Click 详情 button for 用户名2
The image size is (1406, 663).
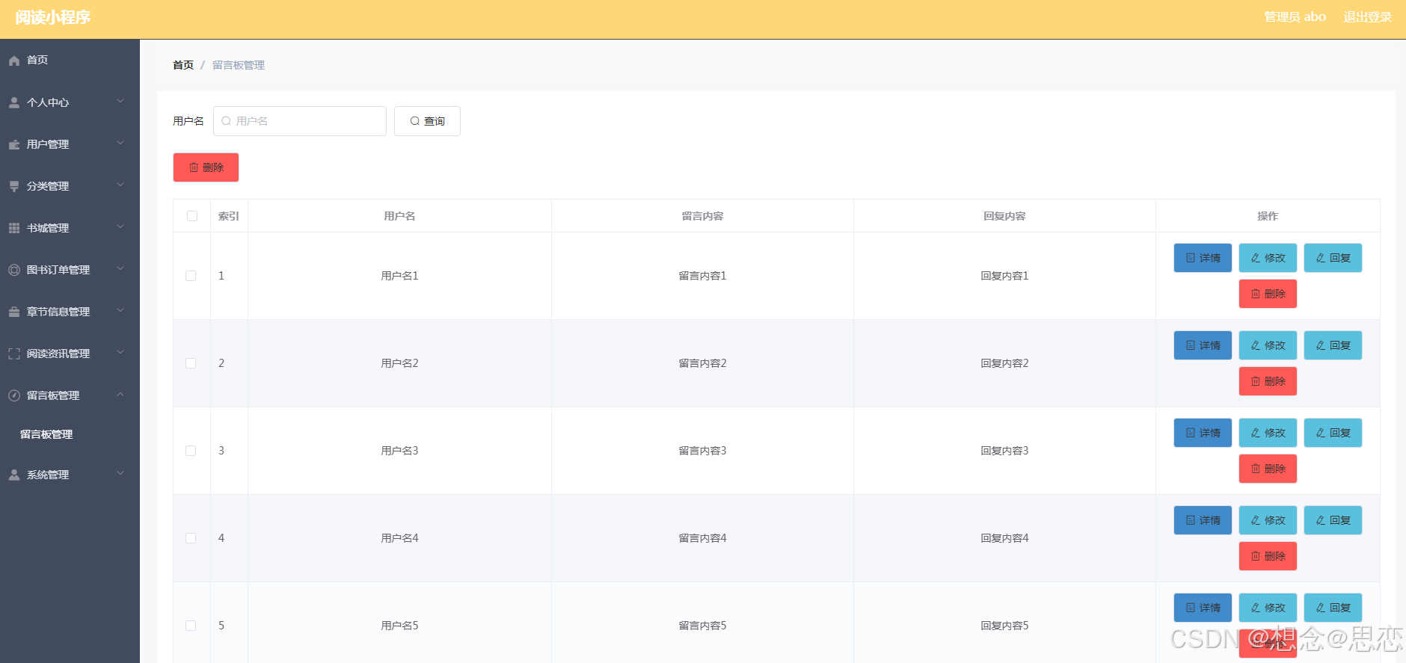pos(1203,345)
